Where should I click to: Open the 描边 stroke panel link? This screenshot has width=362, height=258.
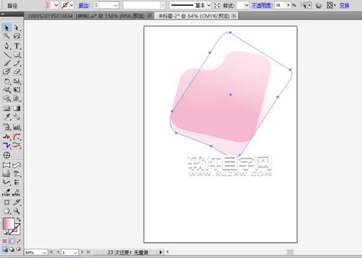(84, 5)
